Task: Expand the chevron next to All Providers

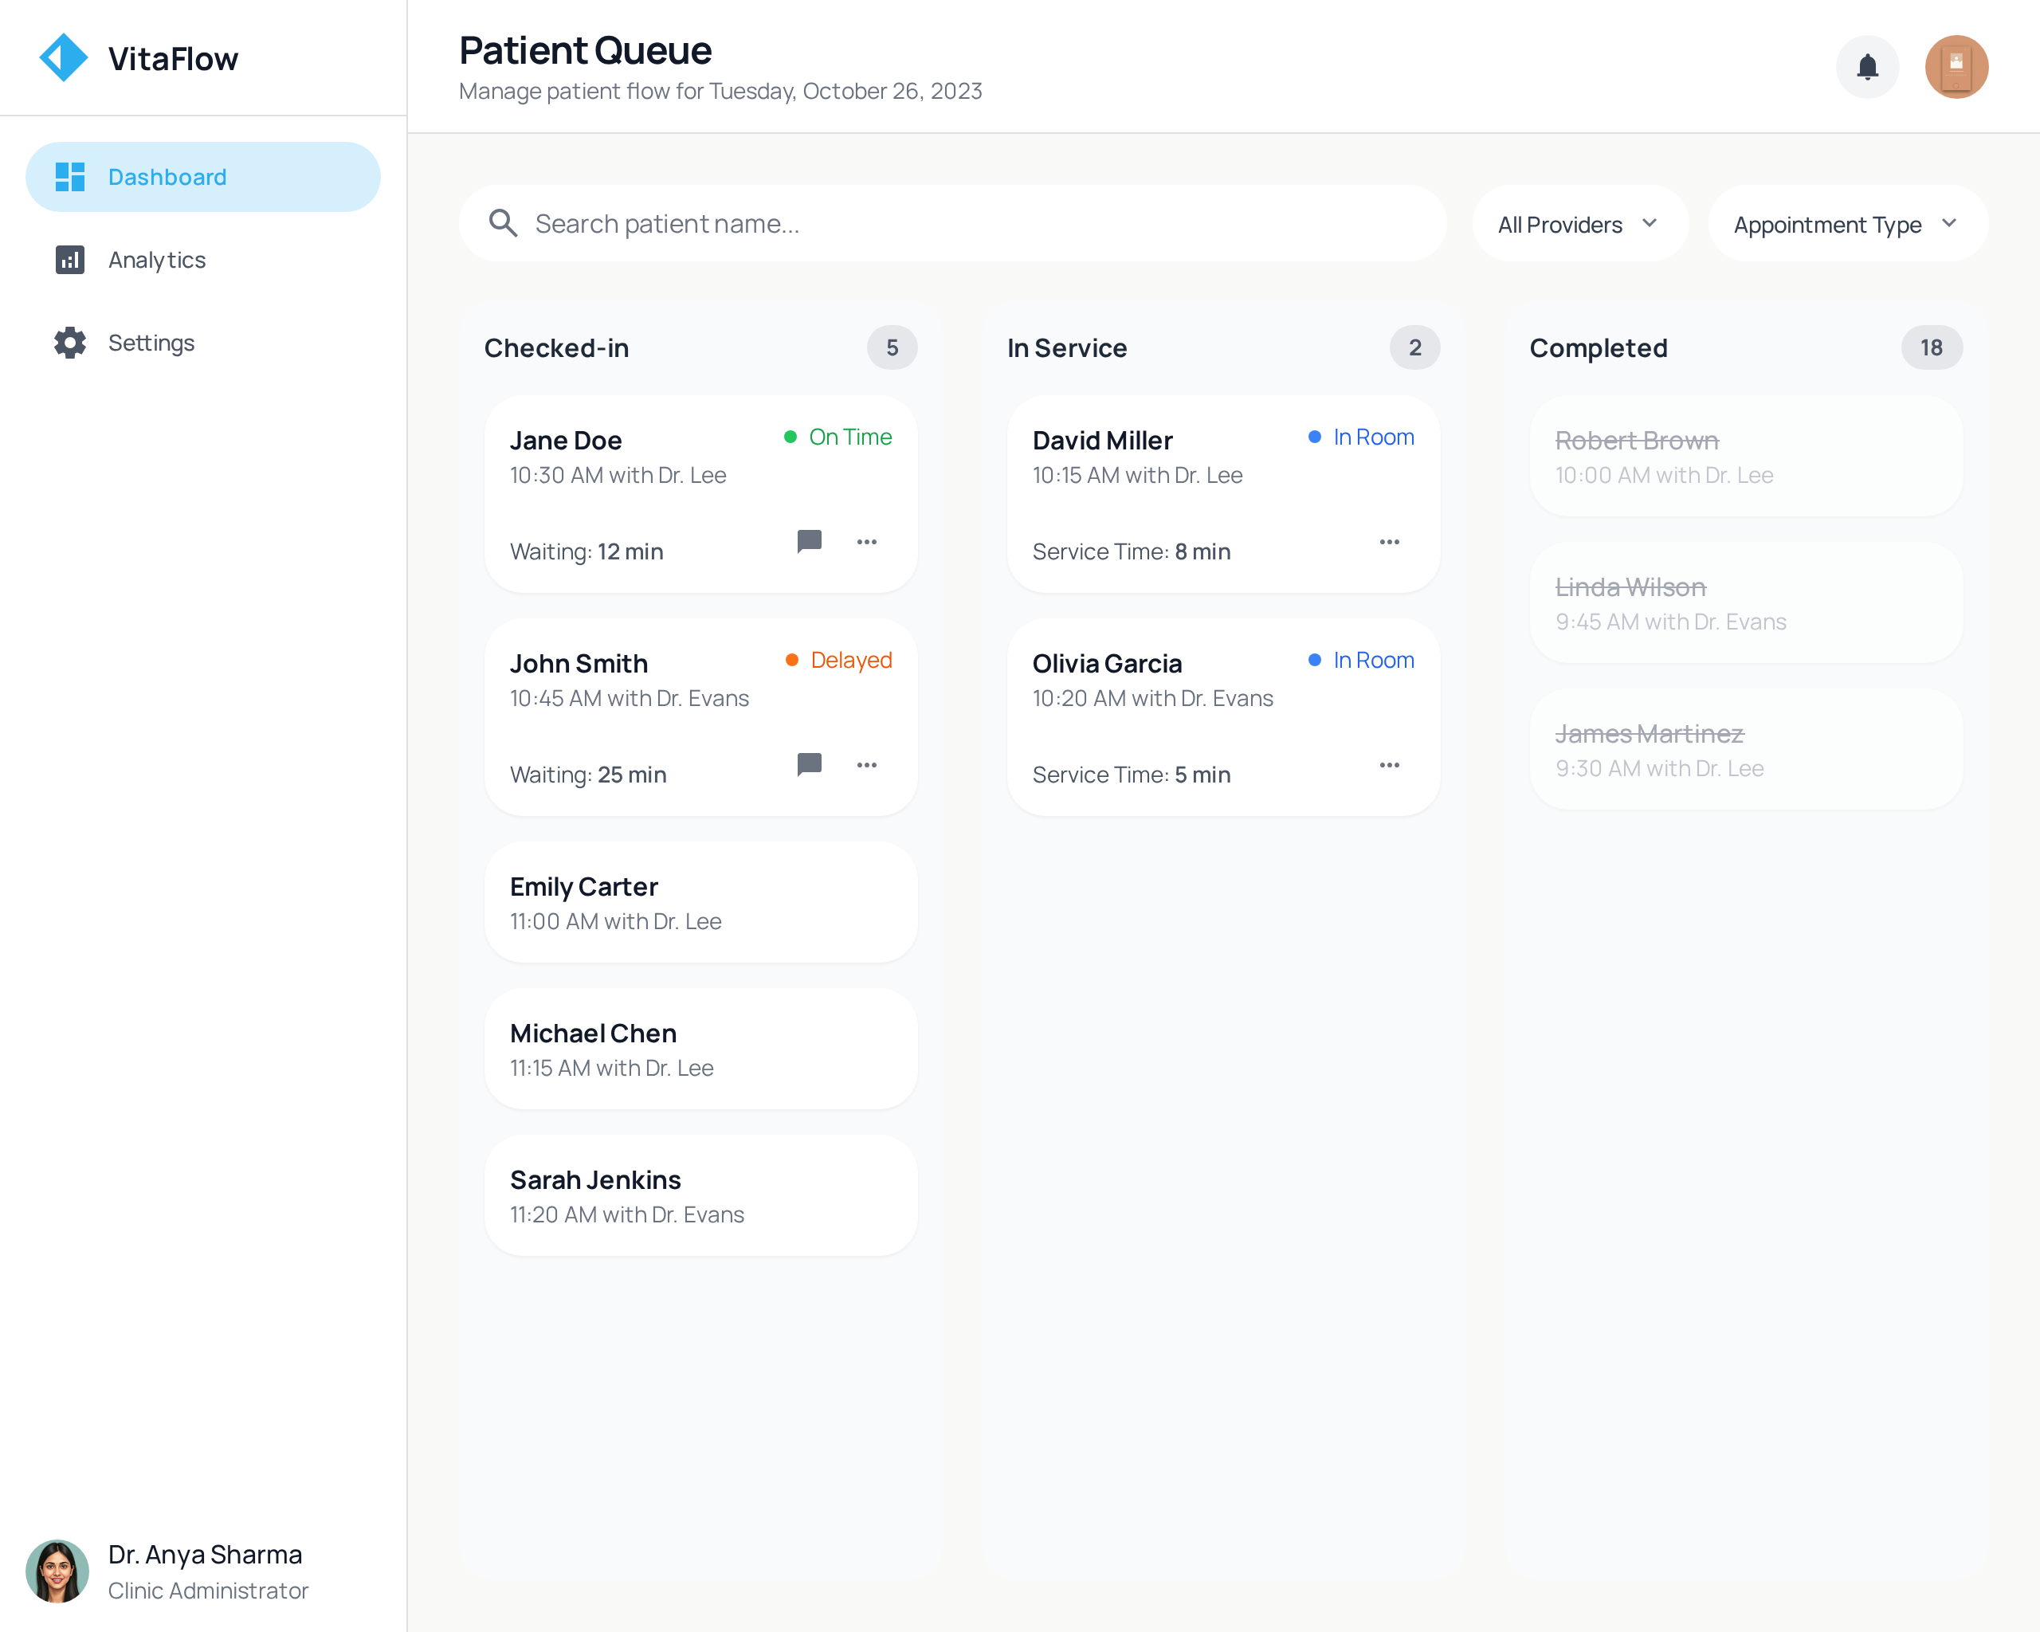Action: coord(1650,223)
